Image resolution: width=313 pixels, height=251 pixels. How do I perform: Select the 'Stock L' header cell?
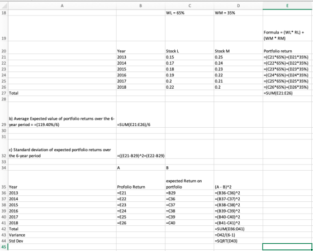click(x=189, y=47)
